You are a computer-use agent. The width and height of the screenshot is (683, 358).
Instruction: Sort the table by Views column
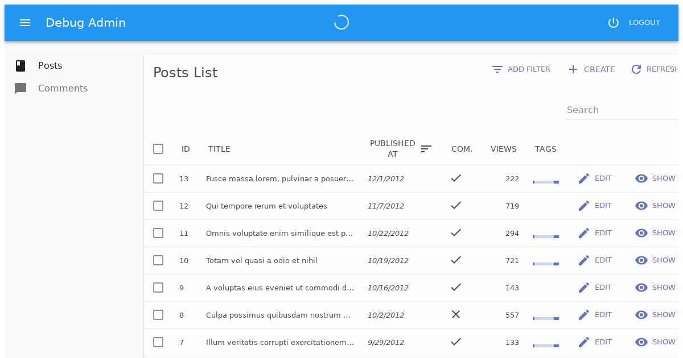503,149
